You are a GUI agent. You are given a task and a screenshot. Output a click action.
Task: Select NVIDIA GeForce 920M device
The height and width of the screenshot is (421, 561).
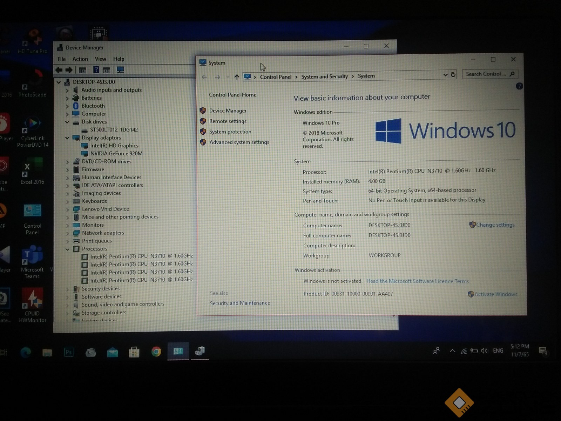click(x=116, y=154)
